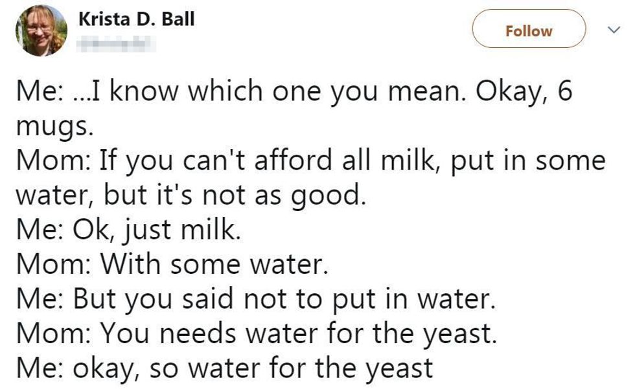Click the line 'water, but it's not as good.'
This screenshot has height=391, width=635.
[191, 195]
